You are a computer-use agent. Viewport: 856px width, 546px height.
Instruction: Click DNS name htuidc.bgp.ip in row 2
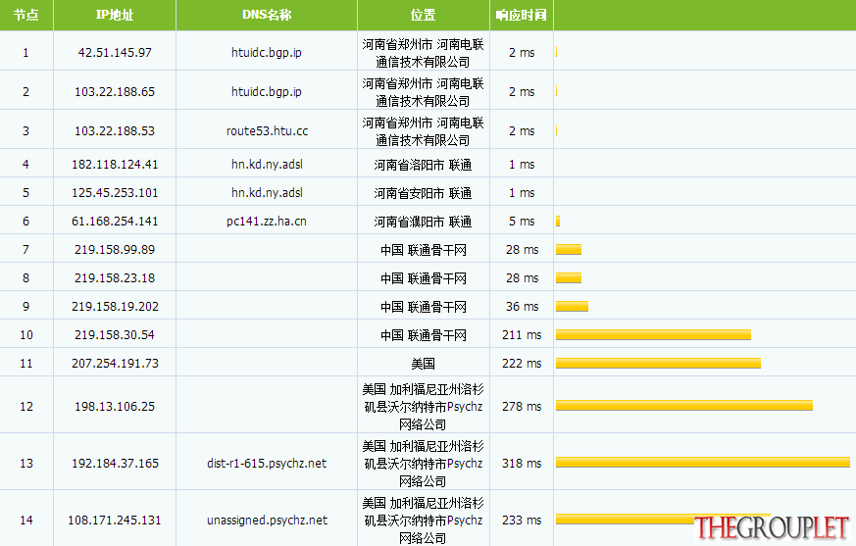tap(267, 92)
